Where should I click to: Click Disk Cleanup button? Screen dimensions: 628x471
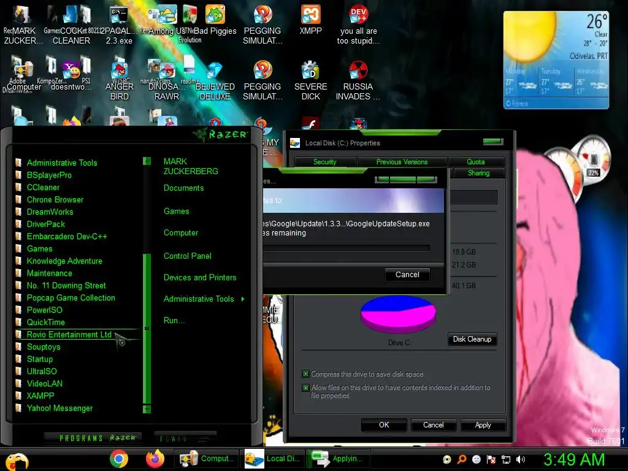472,339
